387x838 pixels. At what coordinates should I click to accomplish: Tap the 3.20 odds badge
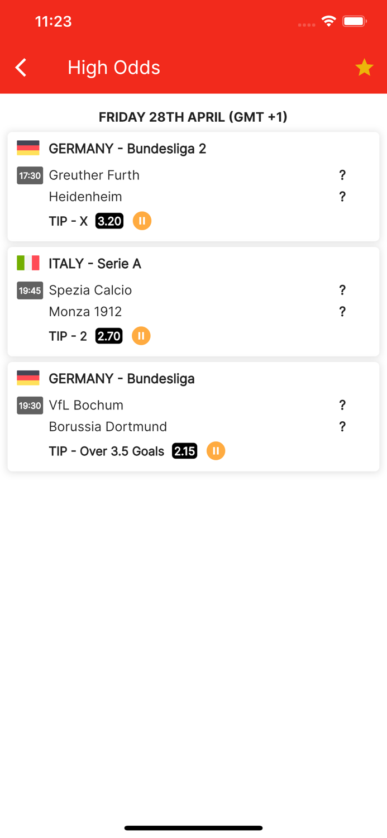click(109, 221)
